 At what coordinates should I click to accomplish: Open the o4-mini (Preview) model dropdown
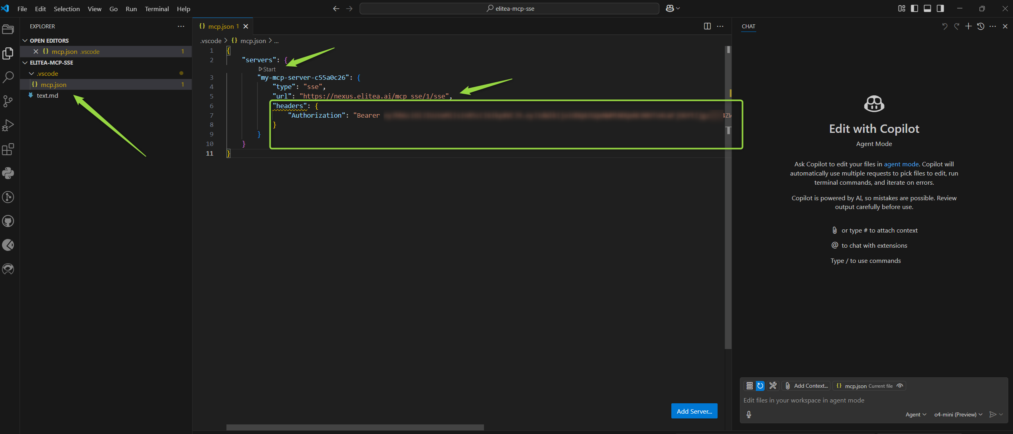coord(958,414)
